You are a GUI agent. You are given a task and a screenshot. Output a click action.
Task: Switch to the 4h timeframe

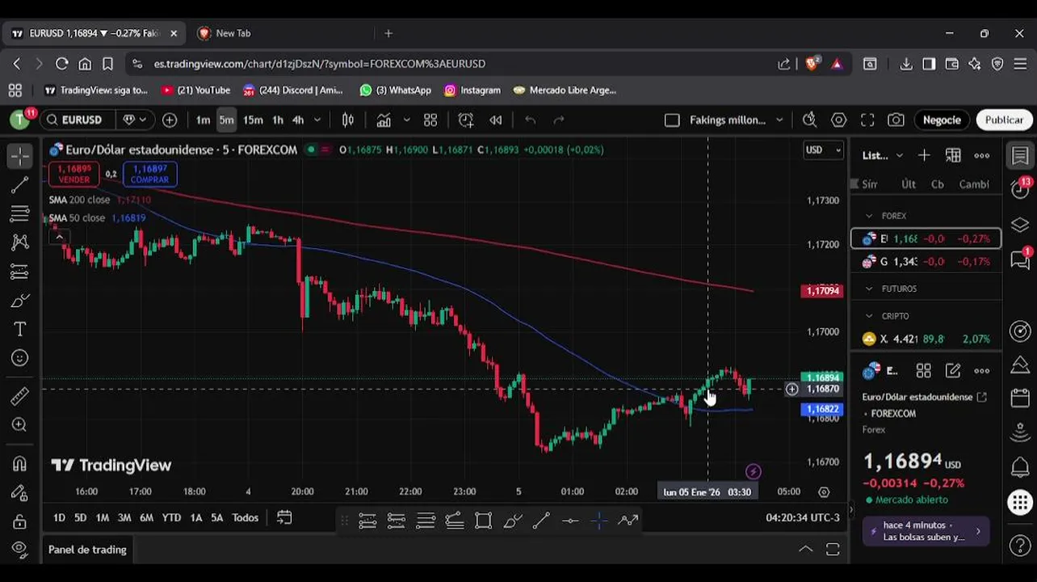pyautogui.click(x=298, y=120)
